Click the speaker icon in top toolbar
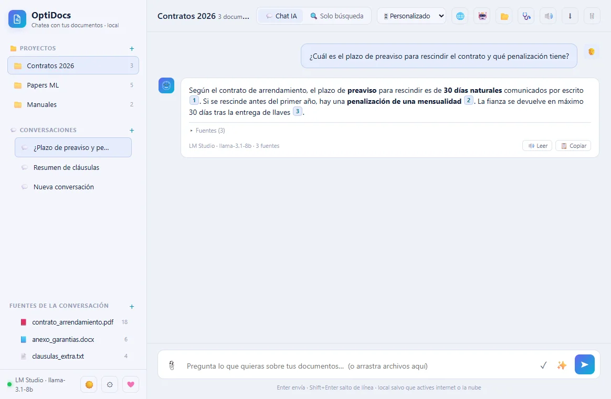 (x=548, y=16)
